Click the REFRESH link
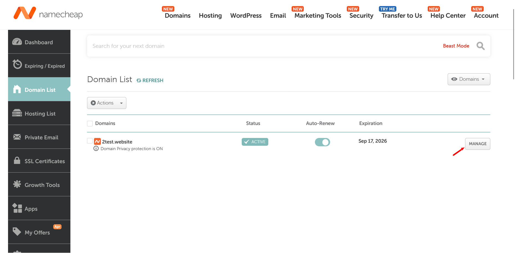This screenshot has height=253, width=515. click(150, 80)
